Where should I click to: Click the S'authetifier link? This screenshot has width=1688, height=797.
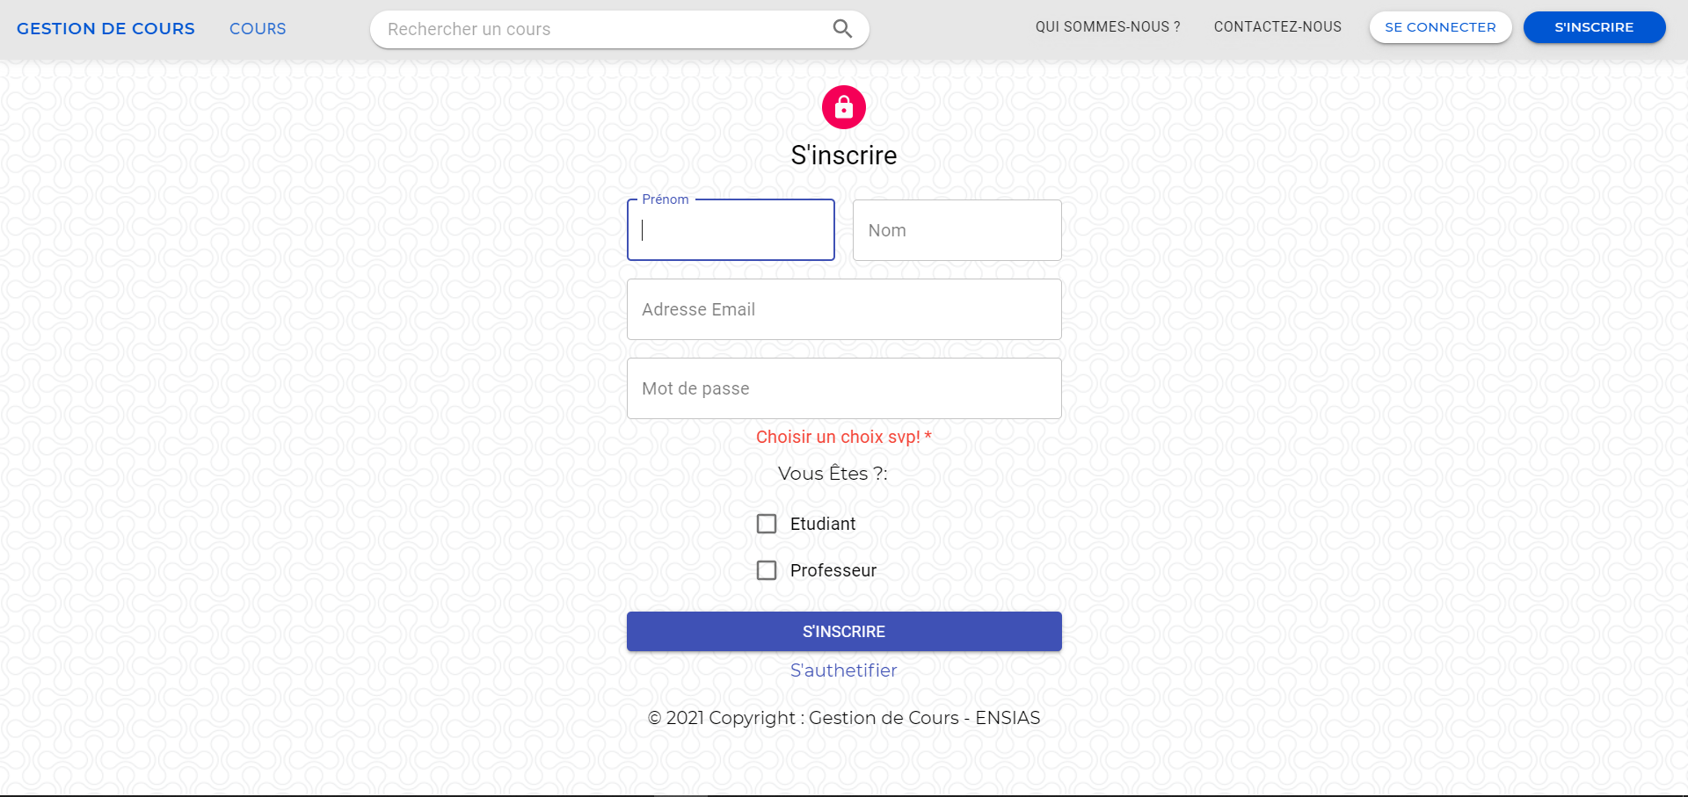[x=843, y=670]
